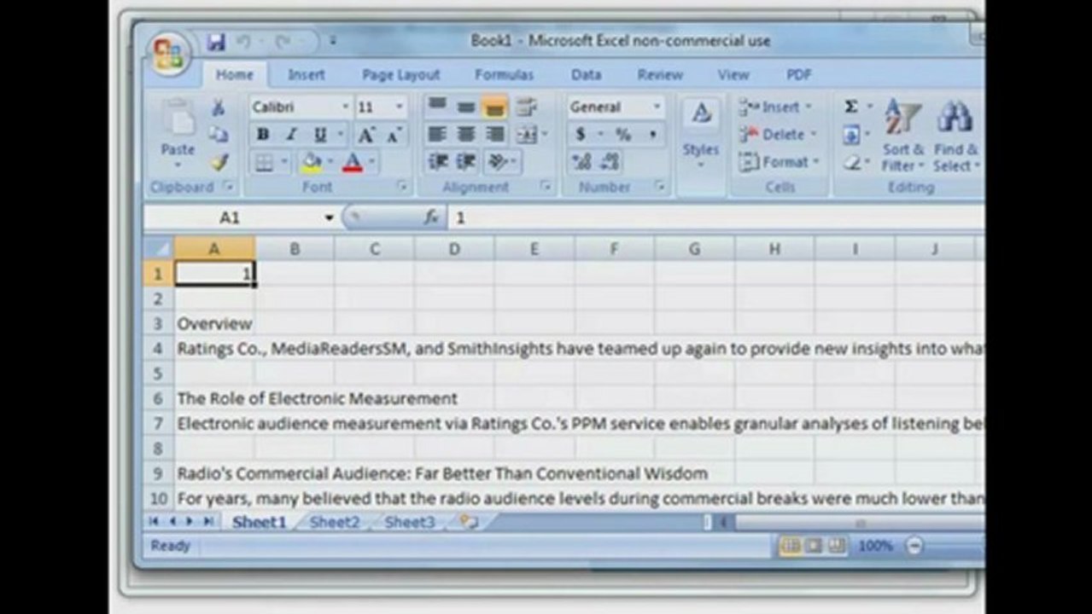Click Merge & Center icon

click(527, 135)
